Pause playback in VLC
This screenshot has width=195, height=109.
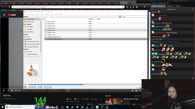[25, 87]
